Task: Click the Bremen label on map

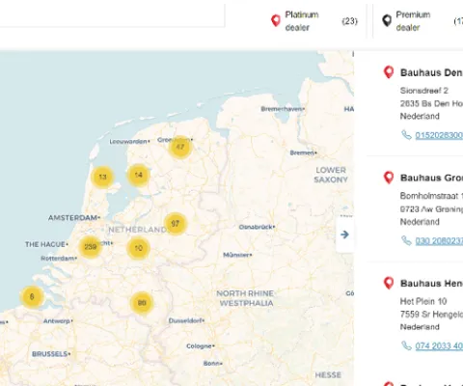Action: coord(303,152)
